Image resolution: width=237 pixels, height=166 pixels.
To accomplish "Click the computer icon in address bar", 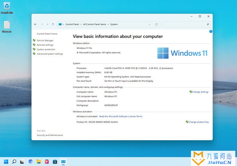I will click(60, 24).
